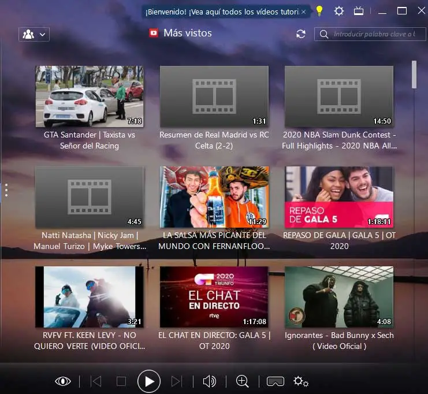
Task: Refresh the Más vistos video list
Action: [301, 34]
